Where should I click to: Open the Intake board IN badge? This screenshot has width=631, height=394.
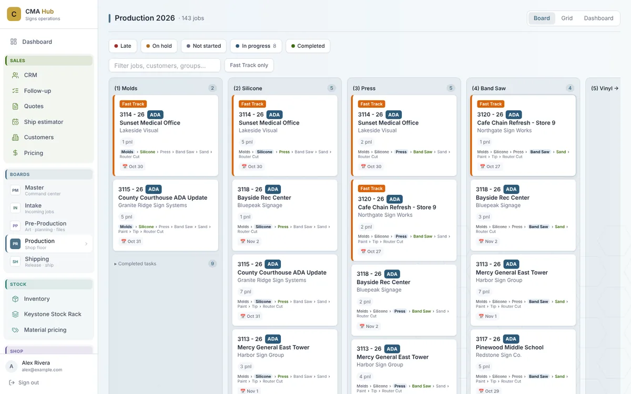pyautogui.click(x=15, y=208)
